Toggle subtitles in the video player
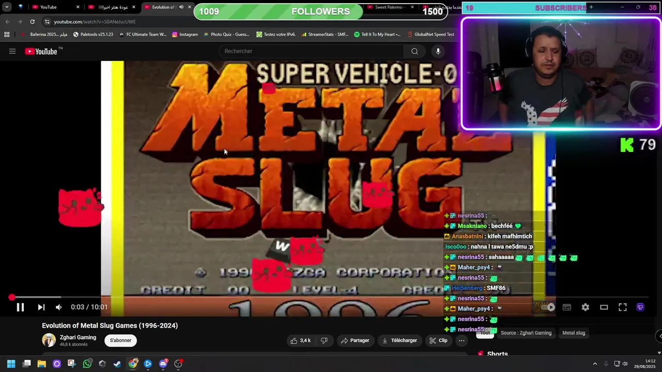 click(x=567, y=307)
